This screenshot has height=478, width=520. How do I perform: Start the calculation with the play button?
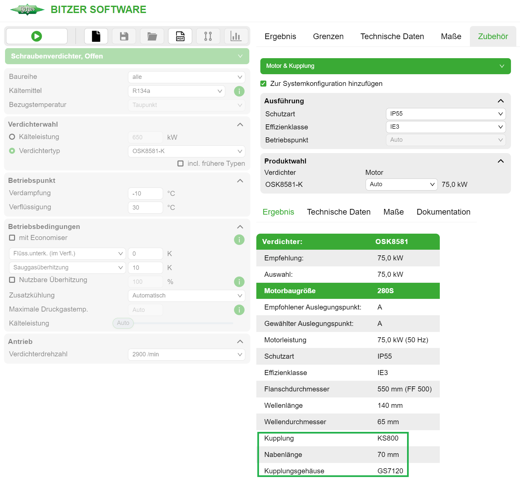36,36
